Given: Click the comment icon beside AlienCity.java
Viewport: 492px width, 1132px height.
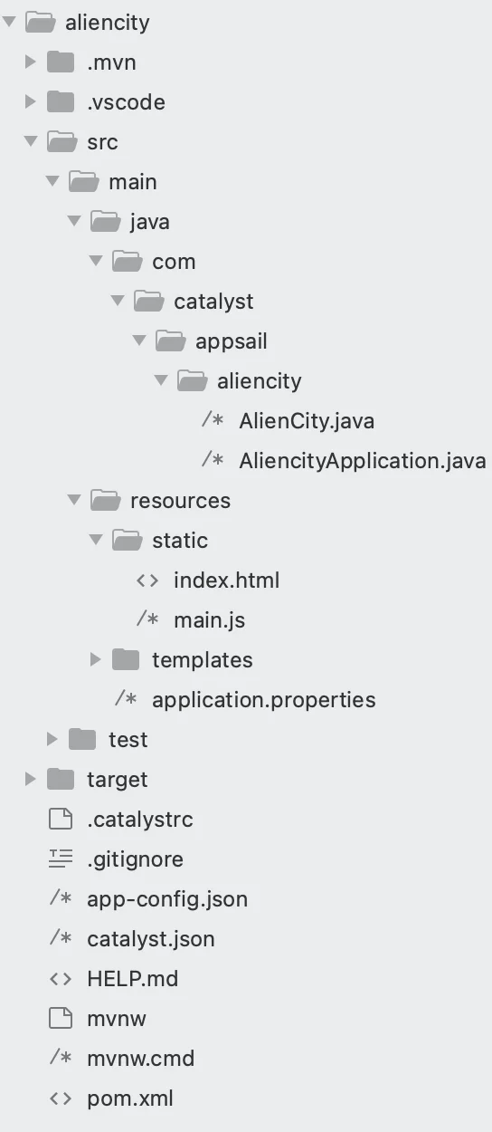Looking at the screenshot, I should pyautogui.click(x=213, y=421).
